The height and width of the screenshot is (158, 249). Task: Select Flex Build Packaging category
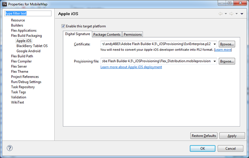click(x=26, y=36)
